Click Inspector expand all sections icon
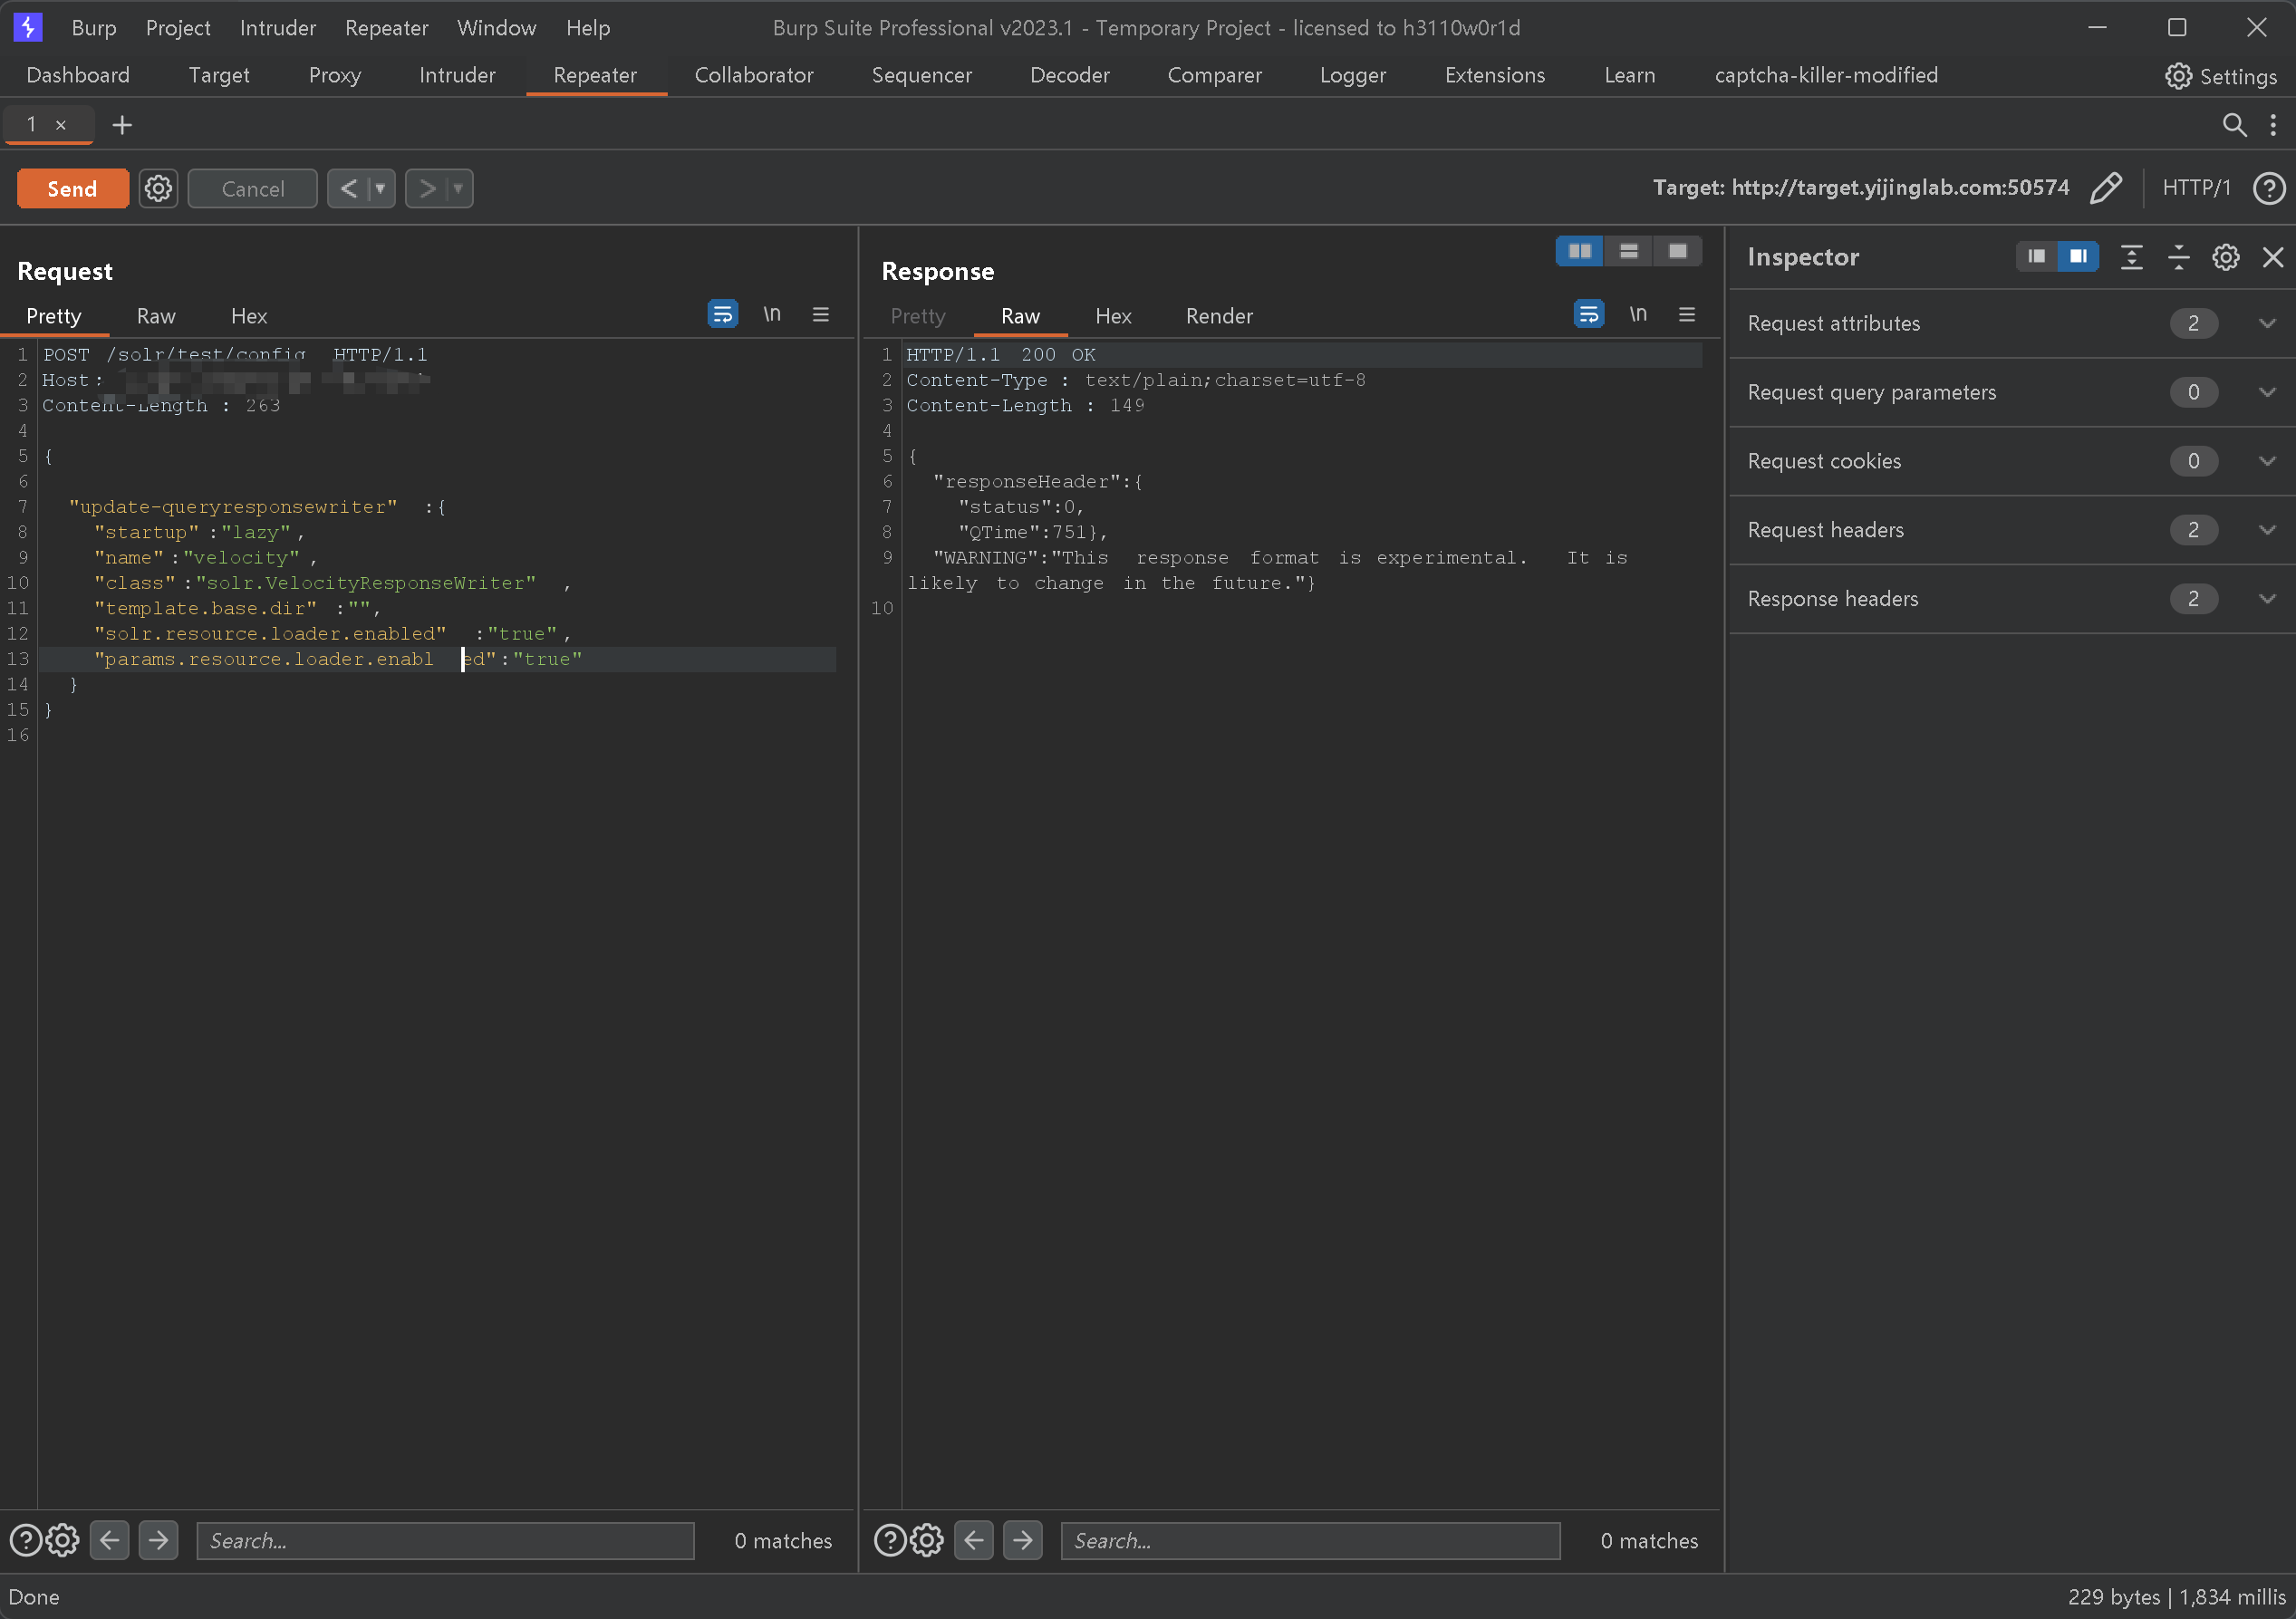Image resolution: width=2296 pixels, height=1619 pixels. (2131, 257)
